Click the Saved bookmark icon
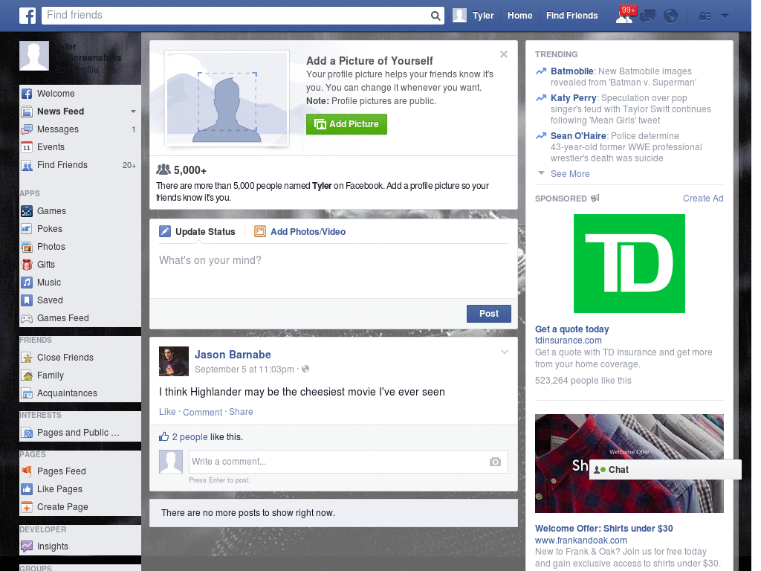 point(27,300)
